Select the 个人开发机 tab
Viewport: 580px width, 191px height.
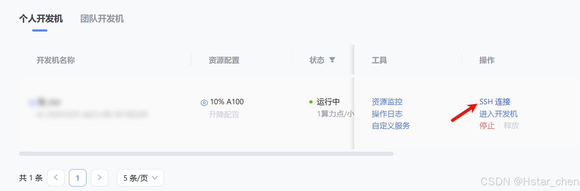[41, 19]
